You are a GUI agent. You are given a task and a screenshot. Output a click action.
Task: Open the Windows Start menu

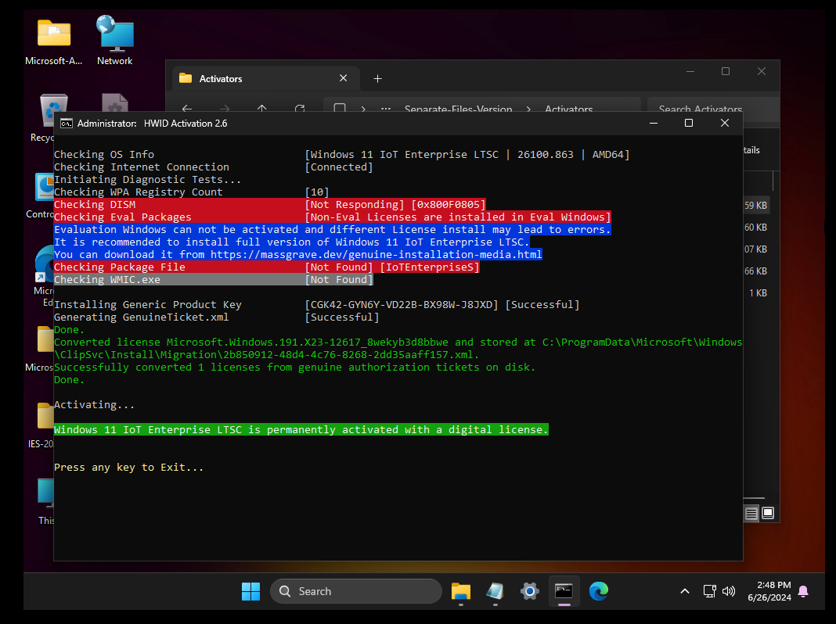click(x=250, y=591)
